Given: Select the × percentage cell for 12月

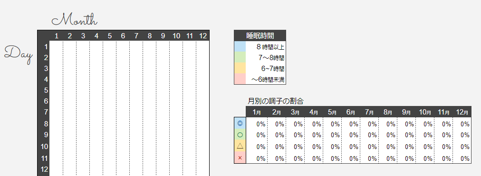Looking at the screenshot, I should click(462, 158).
